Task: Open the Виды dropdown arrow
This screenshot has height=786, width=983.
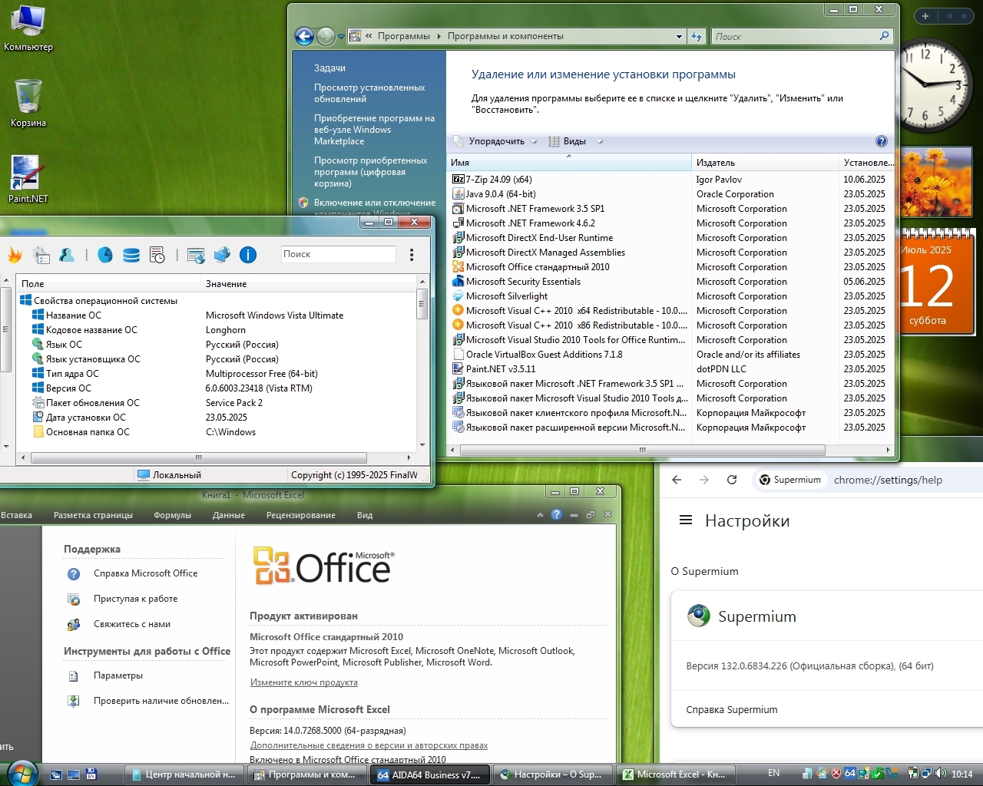Action: [x=600, y=141]
